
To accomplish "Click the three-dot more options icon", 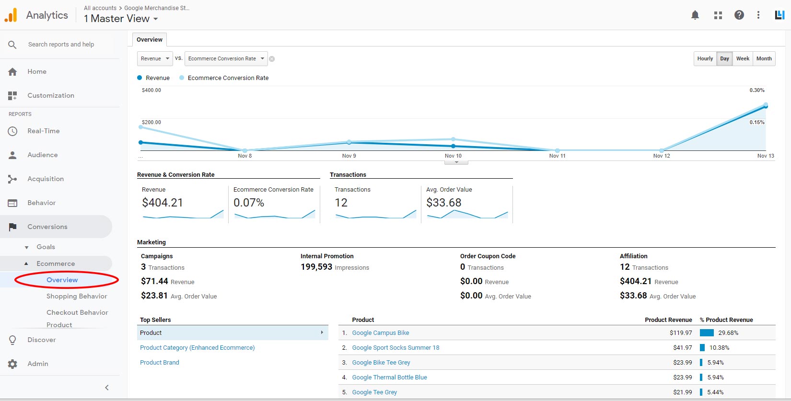I will click(758, 15).
